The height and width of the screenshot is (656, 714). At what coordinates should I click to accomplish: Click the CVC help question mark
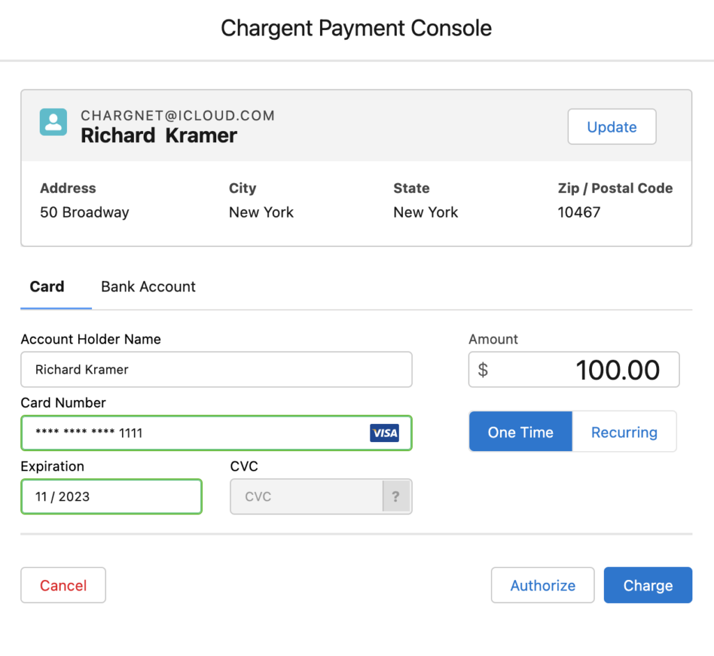(x=396, y=496)
